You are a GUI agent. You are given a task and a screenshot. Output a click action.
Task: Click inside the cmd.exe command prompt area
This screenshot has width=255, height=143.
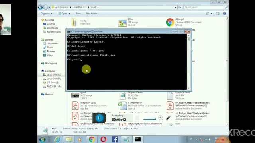pyautogui.click(x=127, y=62)
